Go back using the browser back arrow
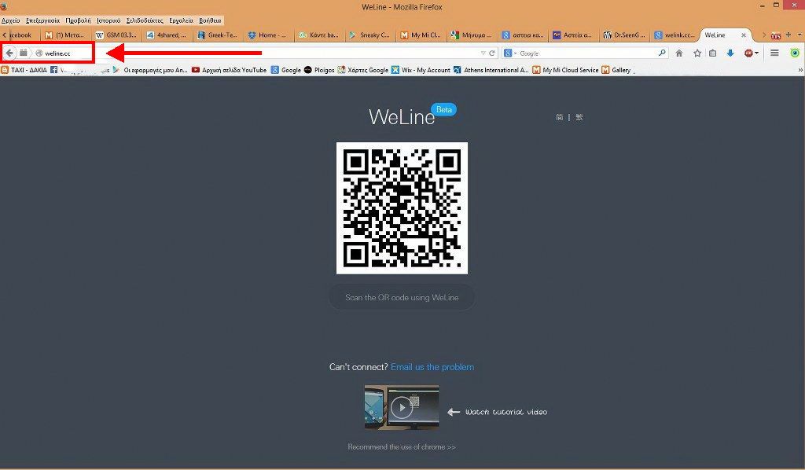Image resolution: width=805 pixels, height=470 pixels. [x=9, y=53]
